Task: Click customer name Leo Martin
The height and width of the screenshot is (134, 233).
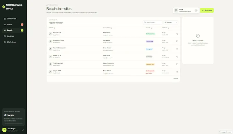Action: click(107, 40)
